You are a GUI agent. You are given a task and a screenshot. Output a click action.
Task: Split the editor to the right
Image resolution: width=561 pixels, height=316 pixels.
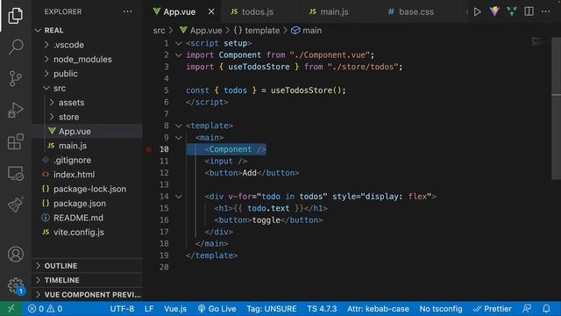(x=529, y=11)
